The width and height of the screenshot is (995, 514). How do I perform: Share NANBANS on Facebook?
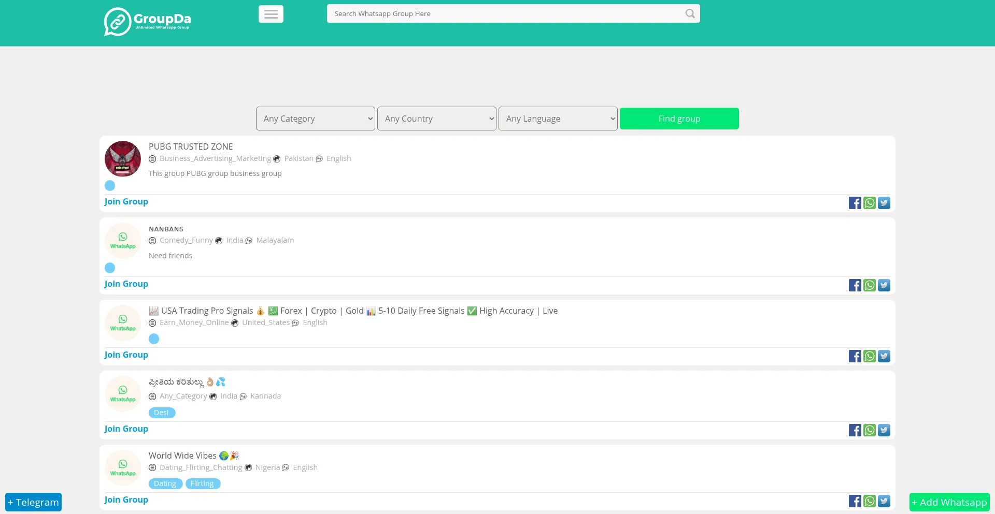pos(855,285)
